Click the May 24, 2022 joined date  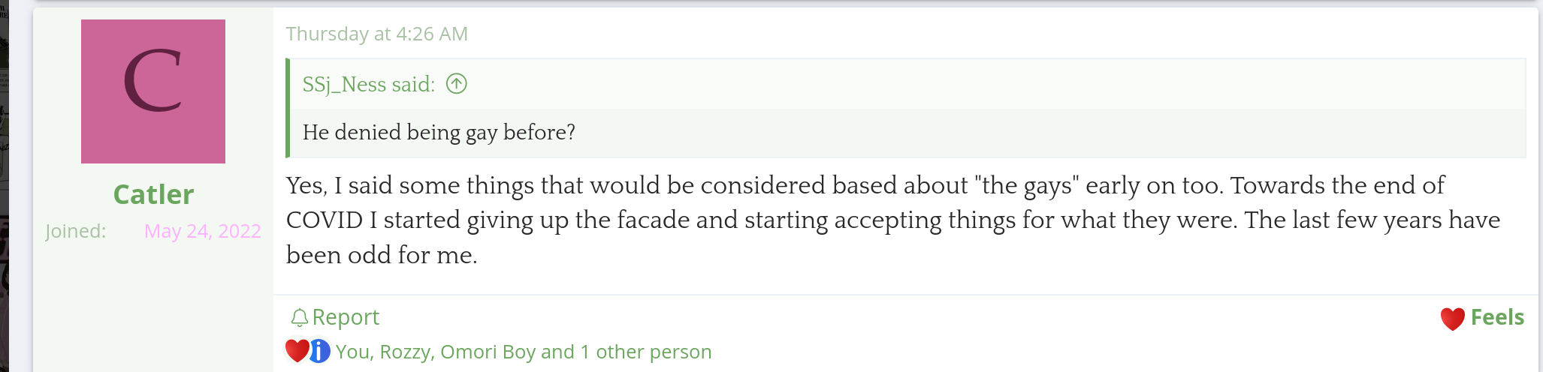[x=202, y=231]
